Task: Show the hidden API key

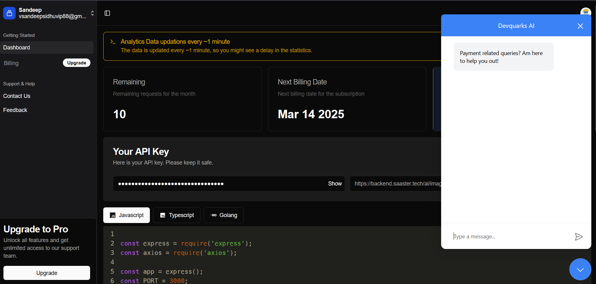Action: (335, 184)
